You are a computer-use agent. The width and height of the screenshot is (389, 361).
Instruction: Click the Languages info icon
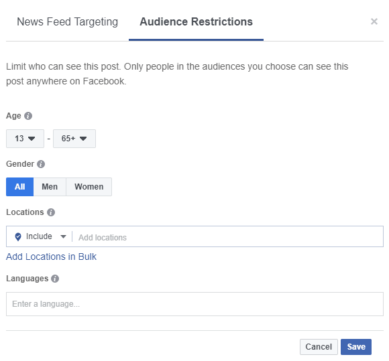pyautogui.click(x=55, y=279)
